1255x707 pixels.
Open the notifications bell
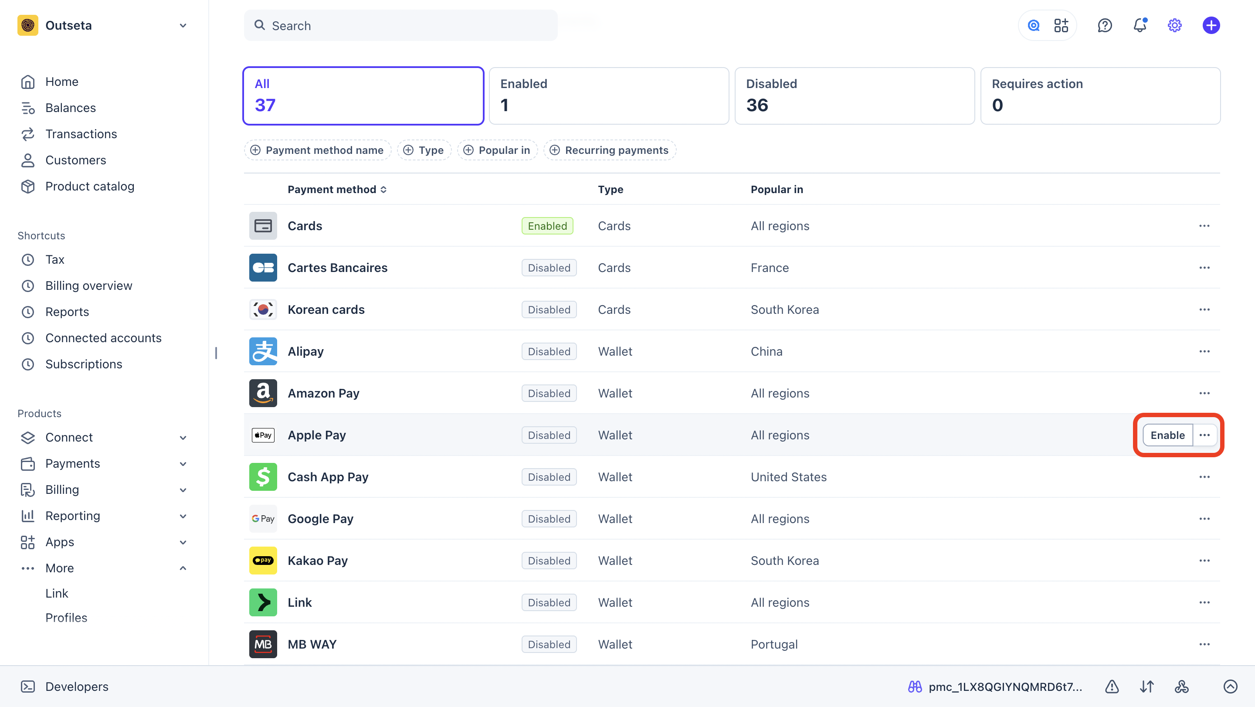click(x=1140, y=25)
